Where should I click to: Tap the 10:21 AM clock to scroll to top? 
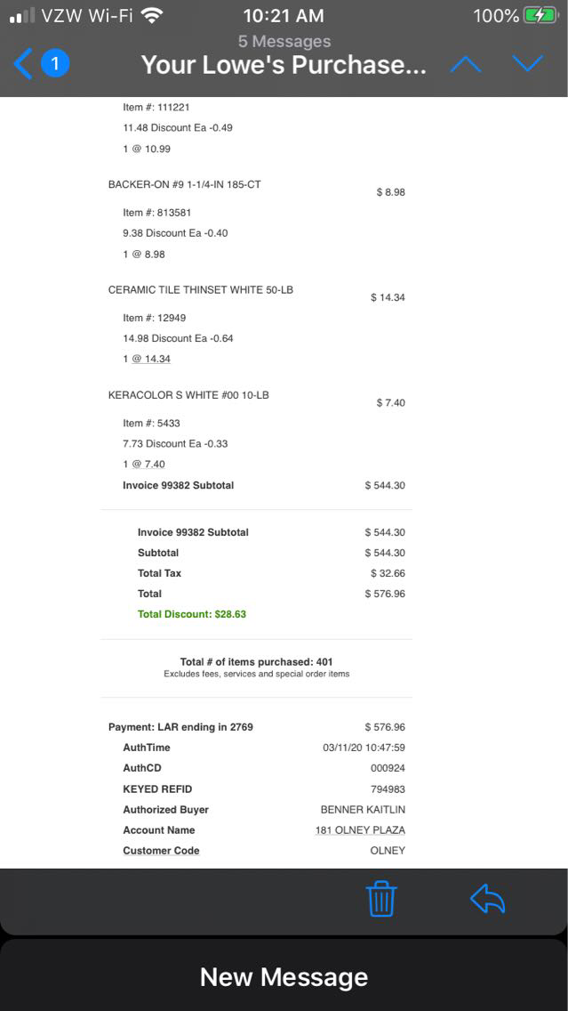[284, 16]
